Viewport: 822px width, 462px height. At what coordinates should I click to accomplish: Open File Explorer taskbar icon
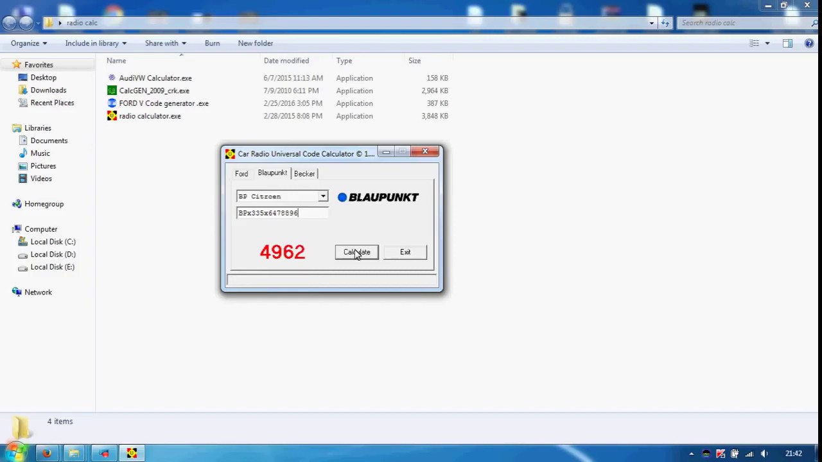click(74, 454)
